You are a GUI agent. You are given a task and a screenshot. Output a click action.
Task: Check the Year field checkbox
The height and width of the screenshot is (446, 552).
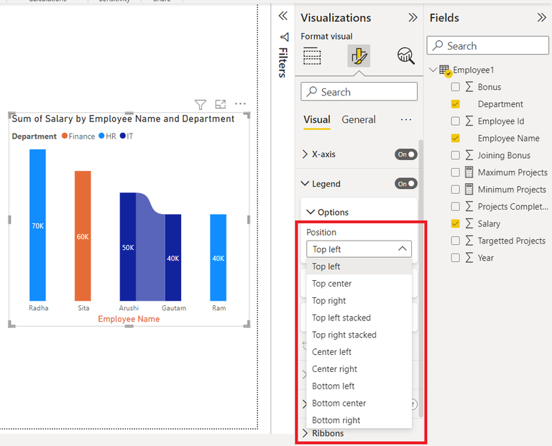click(455, 258)
